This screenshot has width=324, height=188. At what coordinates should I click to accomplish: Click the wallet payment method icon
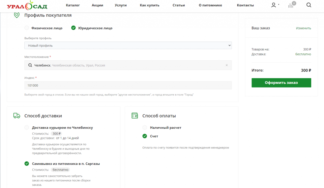click(x=135, y=116)
